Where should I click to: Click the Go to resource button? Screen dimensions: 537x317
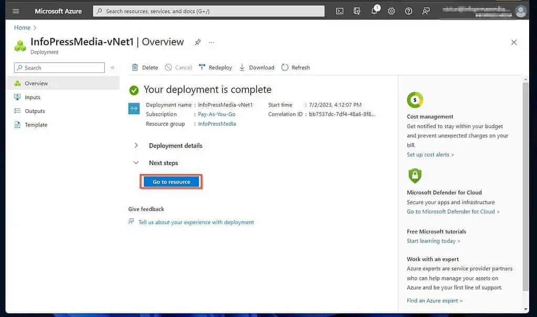[171, 182]
